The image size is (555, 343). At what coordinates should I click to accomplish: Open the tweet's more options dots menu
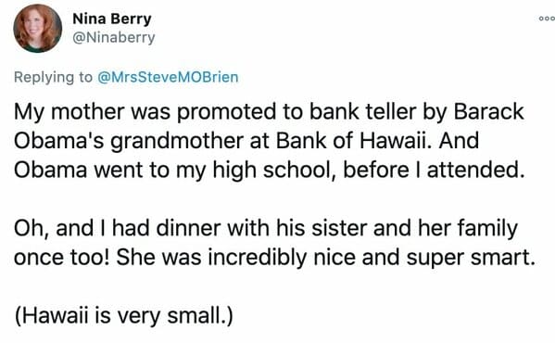coord(547,19)
